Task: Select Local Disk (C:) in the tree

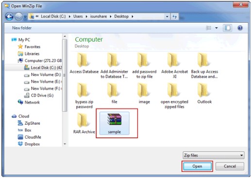Action: coord(43,67)
